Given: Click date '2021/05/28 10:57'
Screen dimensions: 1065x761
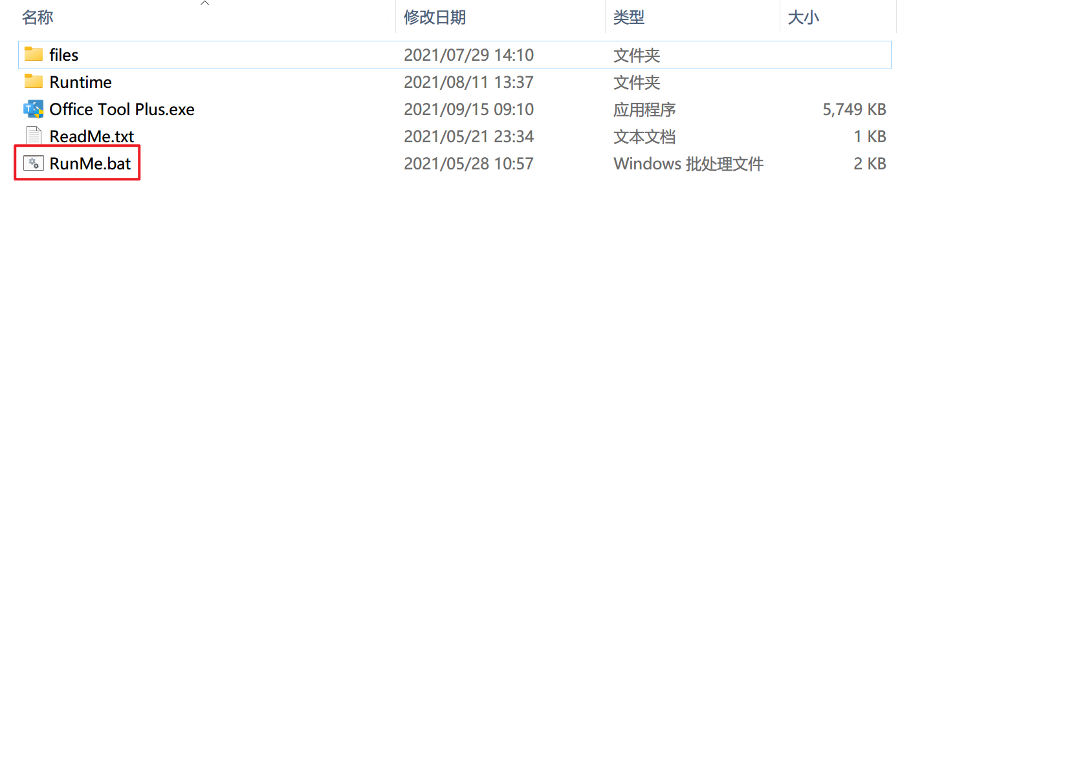Looking at the screenshot, I should (468, 164).
